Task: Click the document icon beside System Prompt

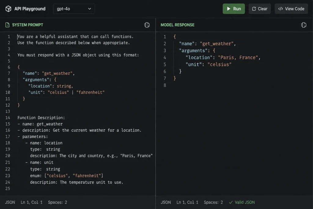Action: tap(7, 25)
